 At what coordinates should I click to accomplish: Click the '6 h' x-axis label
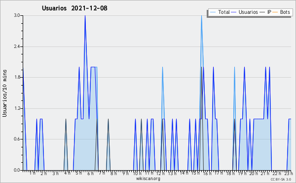pyautogui.click(x=90, y=173)
